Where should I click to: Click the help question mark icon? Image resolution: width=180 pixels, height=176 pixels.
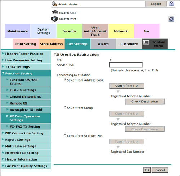click(x=171, y=4)
